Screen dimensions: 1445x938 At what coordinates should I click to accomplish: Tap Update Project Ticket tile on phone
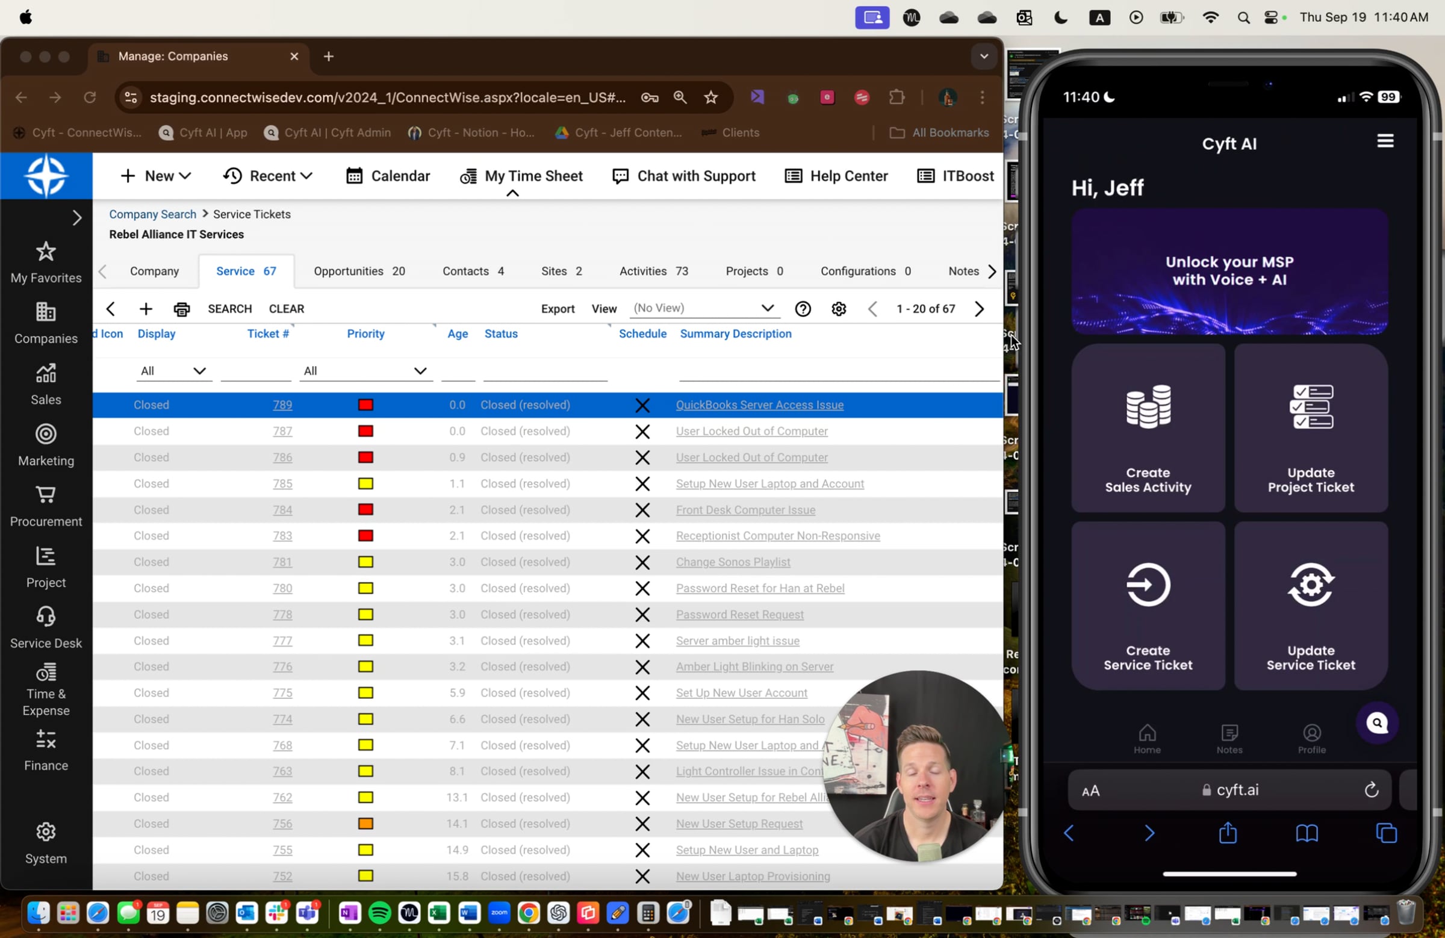pos(1310,429)
